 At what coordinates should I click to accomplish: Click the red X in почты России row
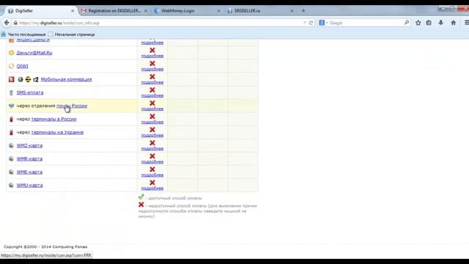tap(152, 103)
